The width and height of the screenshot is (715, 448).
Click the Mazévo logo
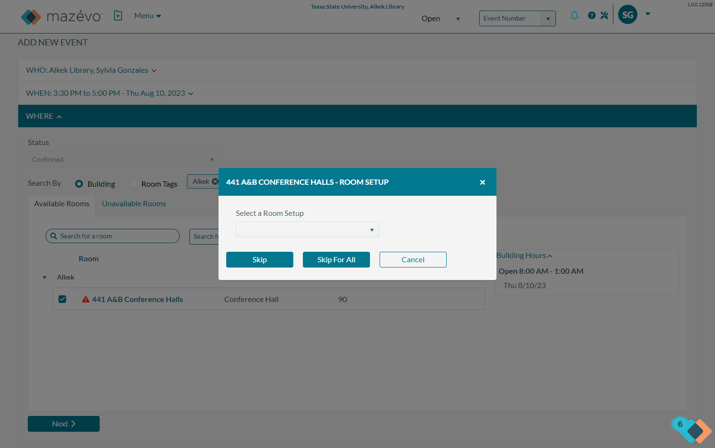click(61, 17)
